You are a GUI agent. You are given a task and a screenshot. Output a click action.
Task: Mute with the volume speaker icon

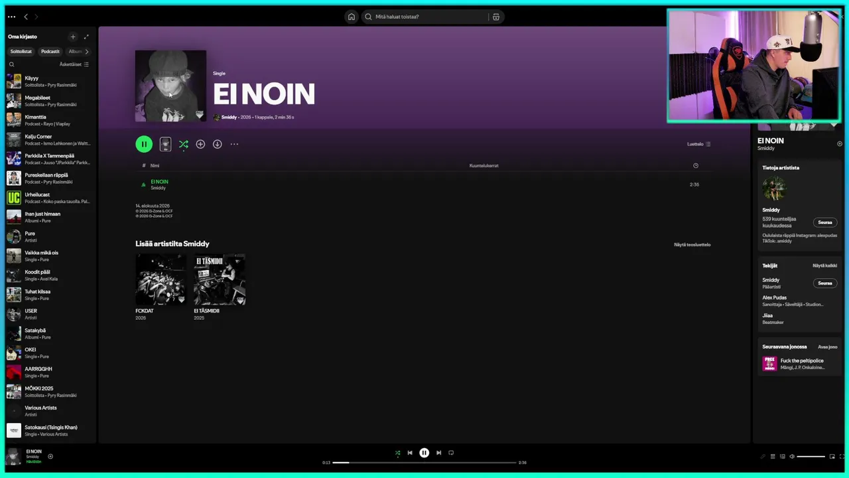click(792, 457)
